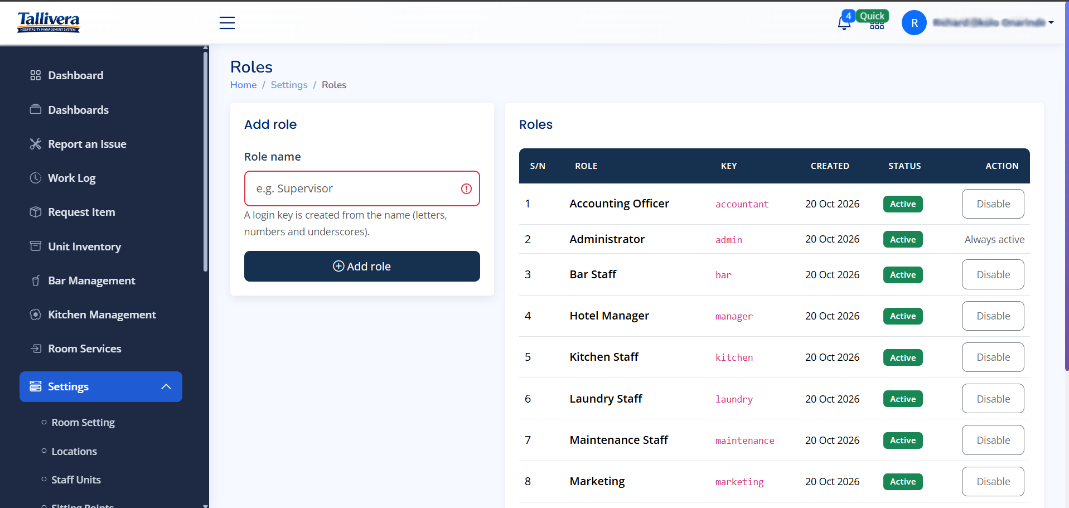Click the ROLE column header
The height and width of the screenshot is (508, 1069).
[586, 166]
